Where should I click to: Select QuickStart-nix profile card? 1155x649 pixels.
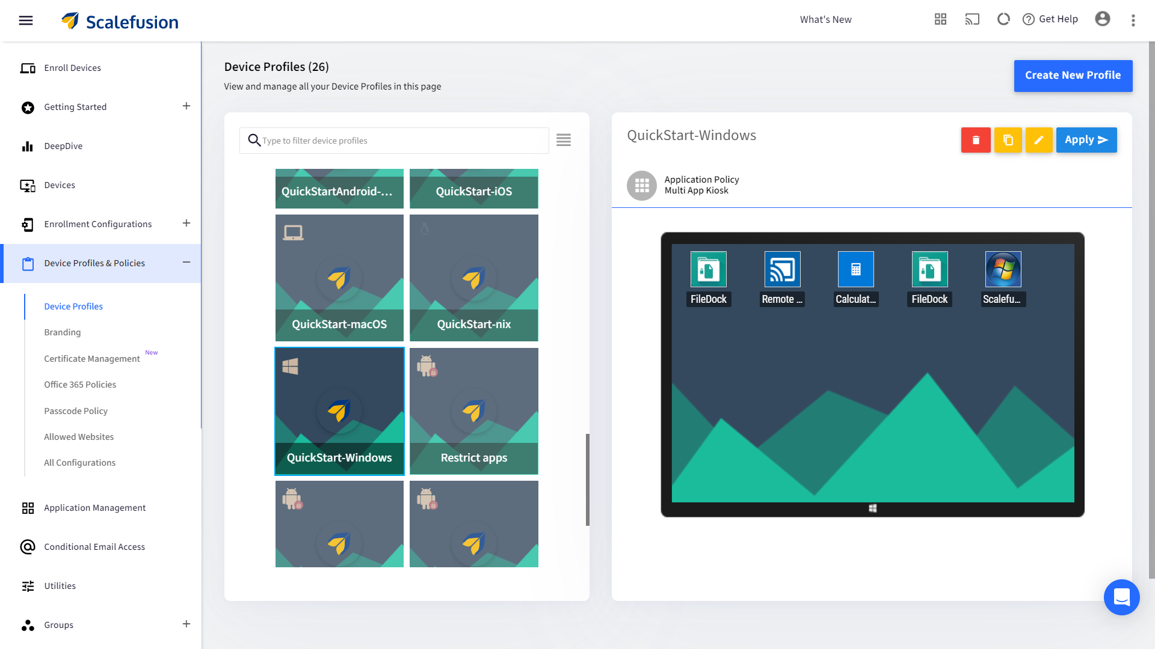click(474, 278)
